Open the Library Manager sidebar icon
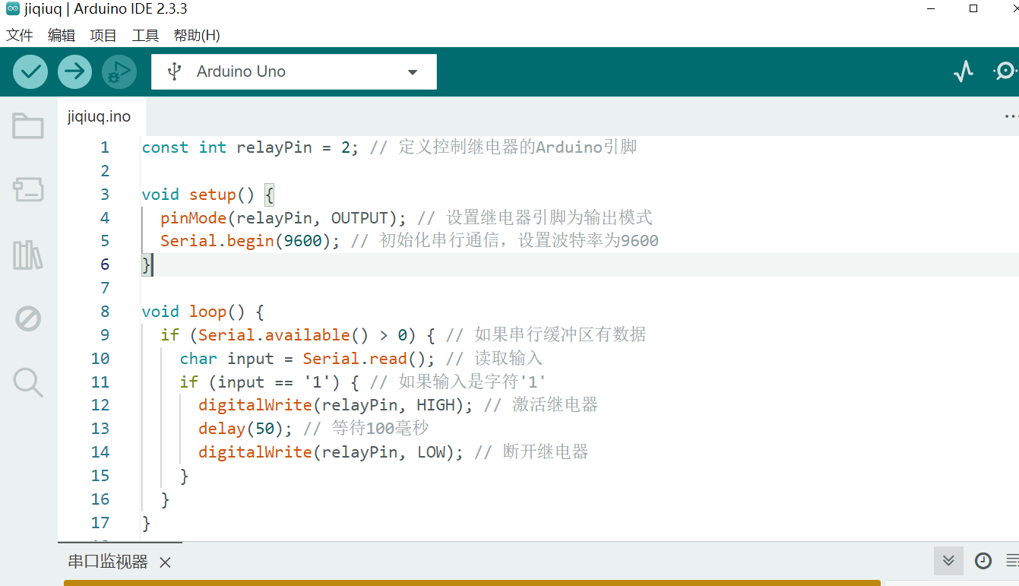 coord(28,255)
